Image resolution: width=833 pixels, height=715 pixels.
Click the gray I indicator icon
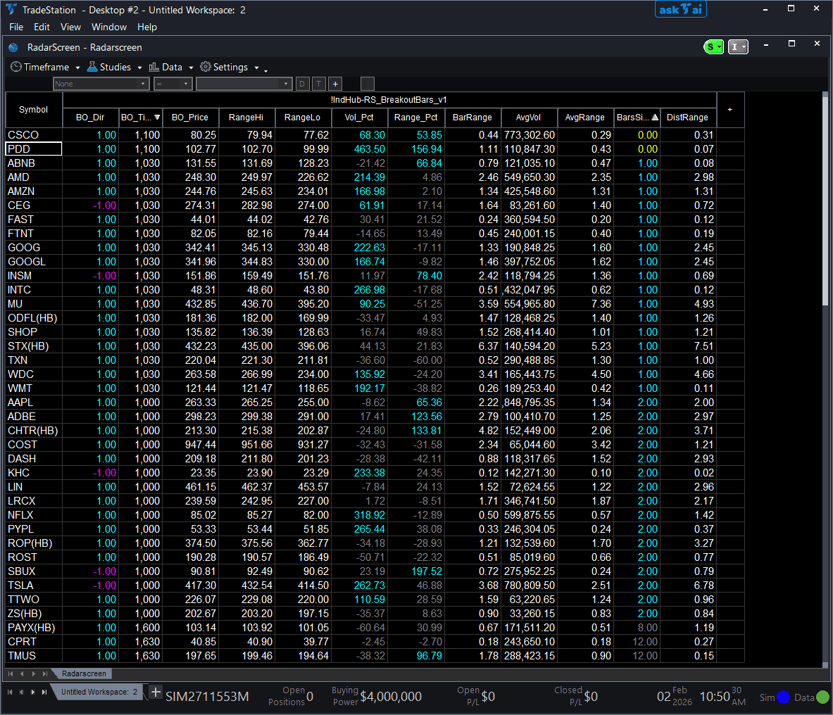(737, 46)
